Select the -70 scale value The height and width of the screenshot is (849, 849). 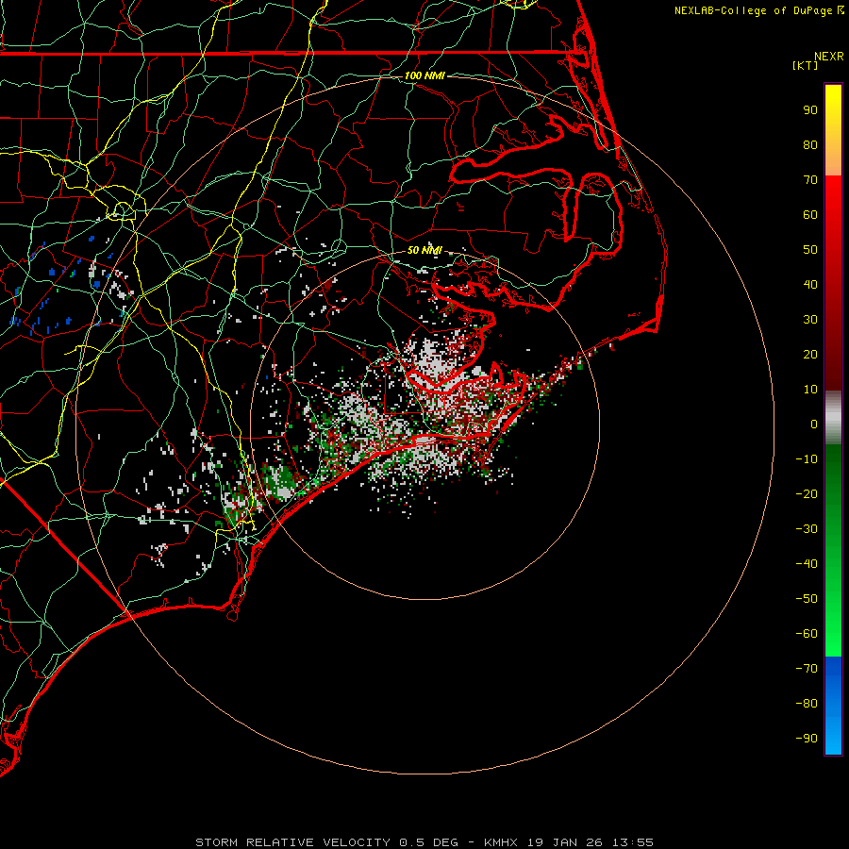807,669
